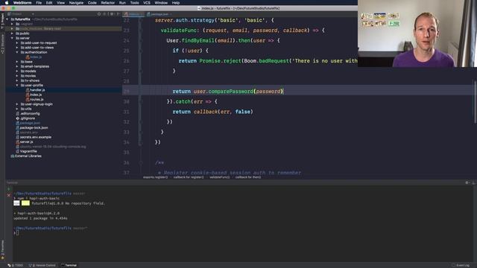Open the Version Control tool window tab
The width and height of the screenshot is (477, 268).
click(x=42, y=265)
